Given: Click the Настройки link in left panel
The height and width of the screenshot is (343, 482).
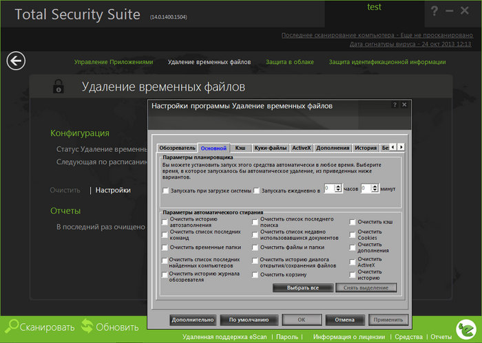Looking at the screenshot, I should point(113,190).
